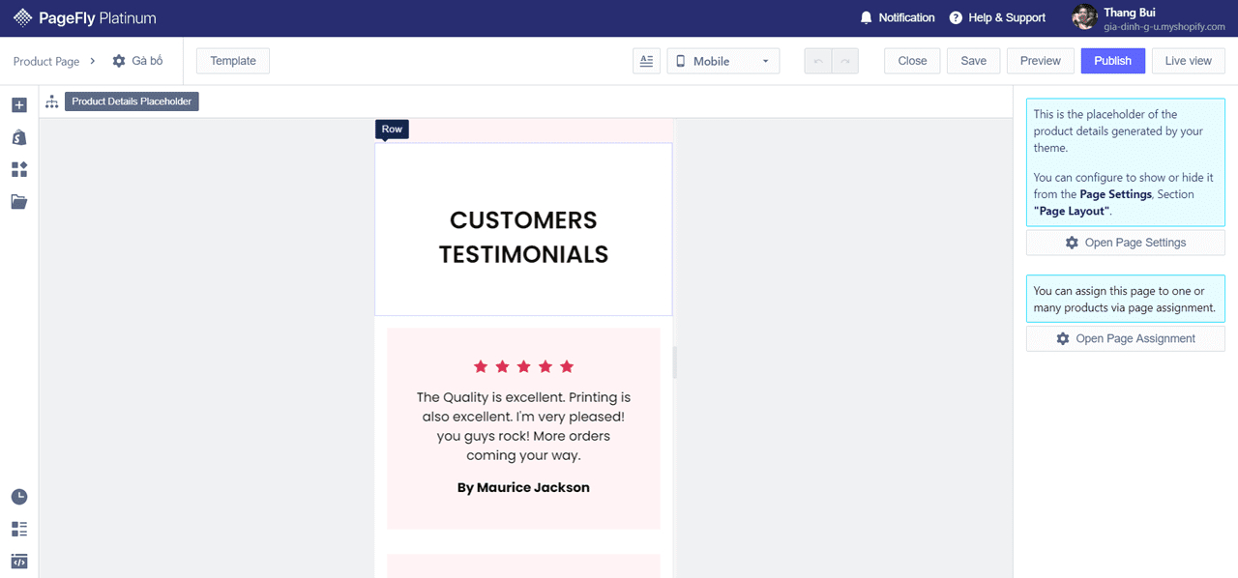Select the Shopify elements icon
Screen dimensions: 1238x578
tap(18, 137)
